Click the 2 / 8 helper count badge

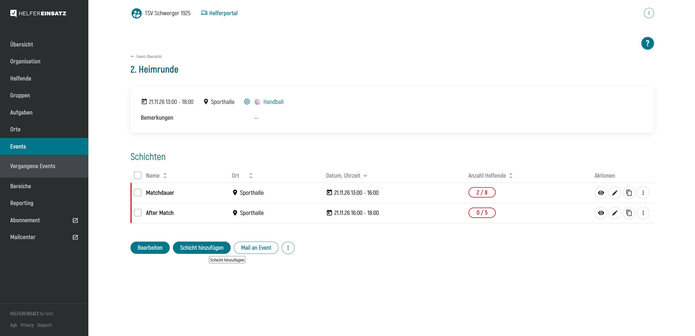pyautogui.click(x=482, y=192)
